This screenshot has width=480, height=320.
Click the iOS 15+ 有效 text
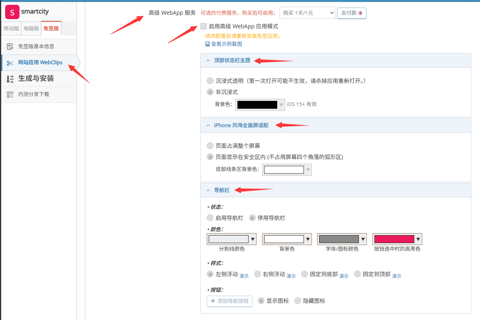click(x=302, y=104)
